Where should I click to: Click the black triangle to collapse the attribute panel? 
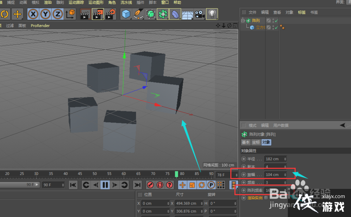[343, 126]
